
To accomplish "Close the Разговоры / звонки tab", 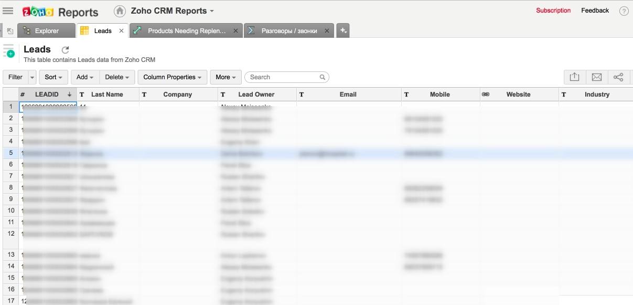I will (327, 31).
